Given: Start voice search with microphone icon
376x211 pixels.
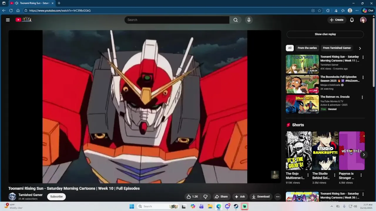Looking at the screenshot, I should (x=249, y=20).
